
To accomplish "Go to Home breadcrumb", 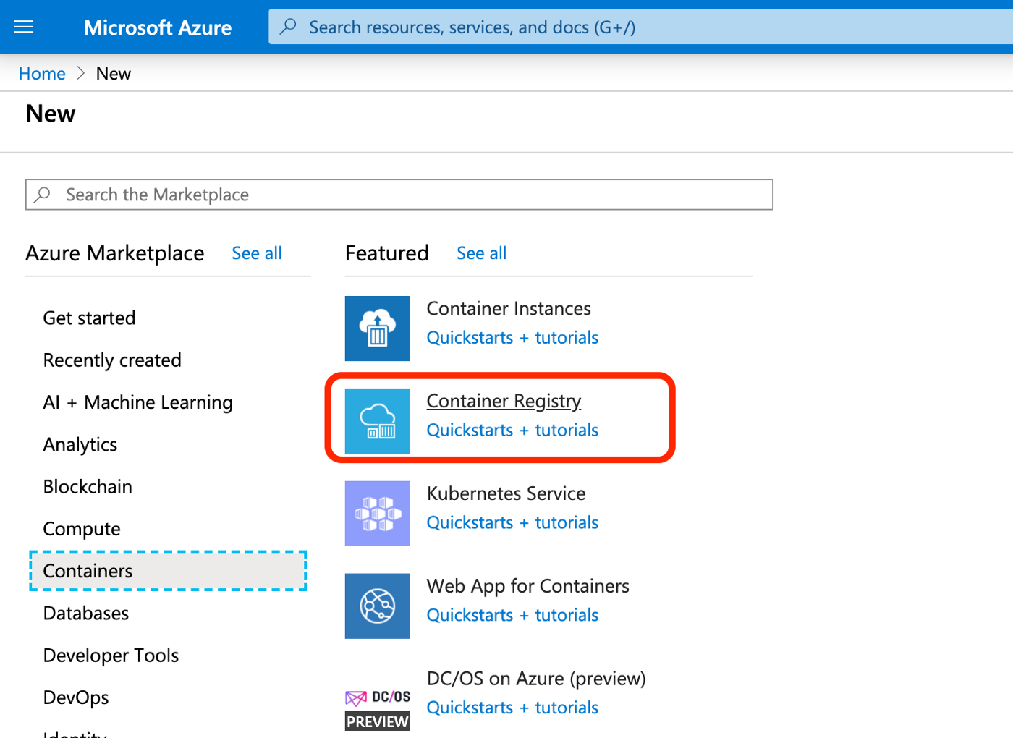I will [42, 74].
